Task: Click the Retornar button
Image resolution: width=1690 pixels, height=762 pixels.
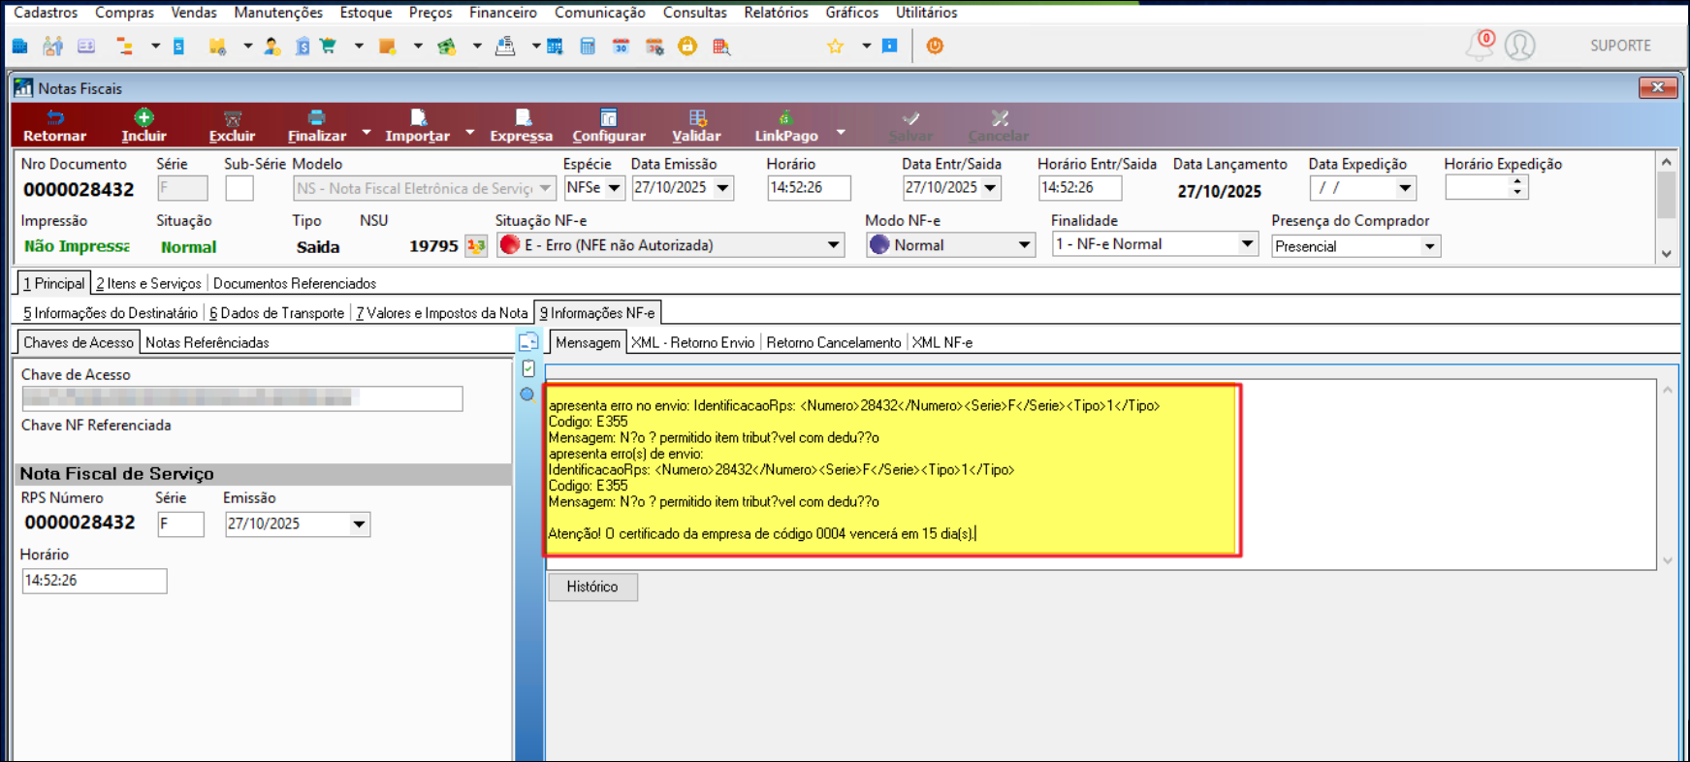Action: 54,126
